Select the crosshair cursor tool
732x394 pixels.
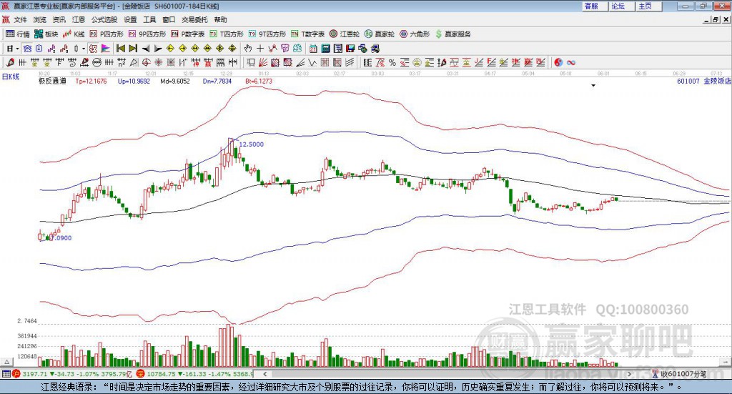pos(260,49)
